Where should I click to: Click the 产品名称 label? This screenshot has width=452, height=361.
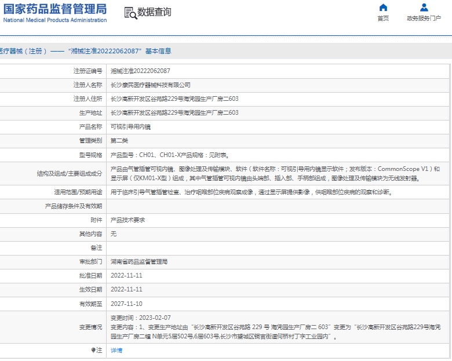coord(90,126)
